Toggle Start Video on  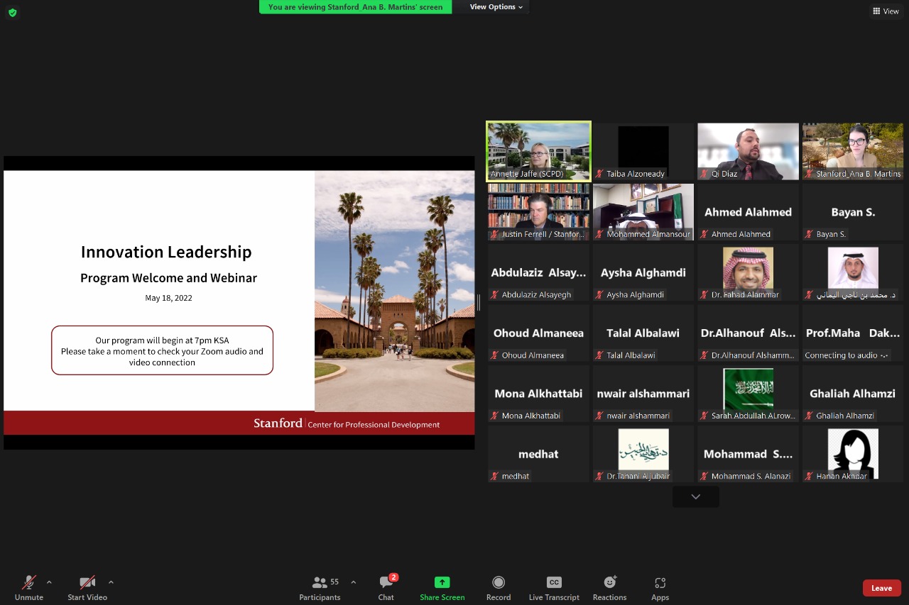87,588
